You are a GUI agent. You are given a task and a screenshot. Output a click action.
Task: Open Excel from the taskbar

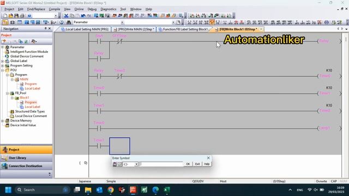(x=166, y=190)
